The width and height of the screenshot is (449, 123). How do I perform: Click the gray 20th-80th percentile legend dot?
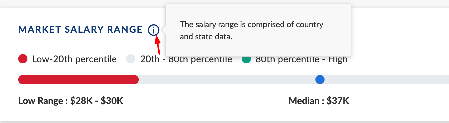pos(131,59)
